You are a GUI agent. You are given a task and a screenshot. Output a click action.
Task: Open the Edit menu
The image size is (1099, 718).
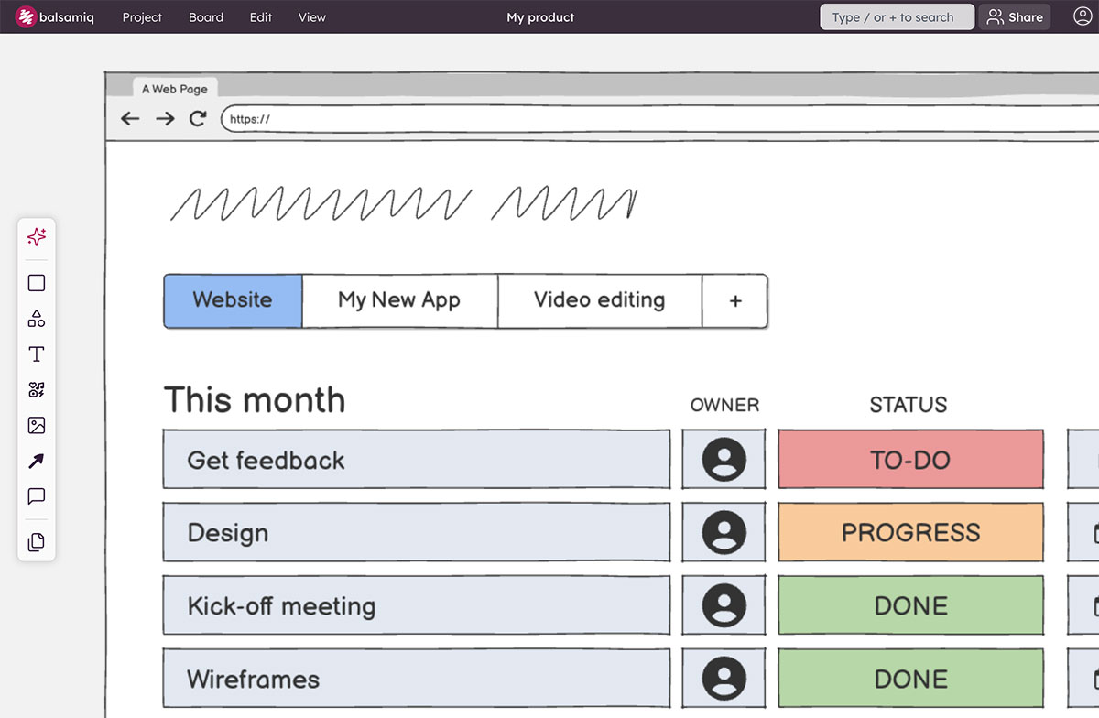click(x=260, y=16)
